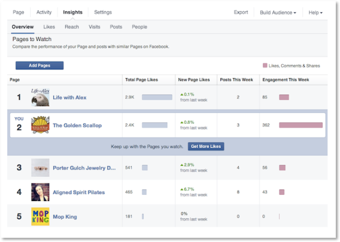Click the Get More Likes button
The image size is (340, 242).
(x=206, y=147)
